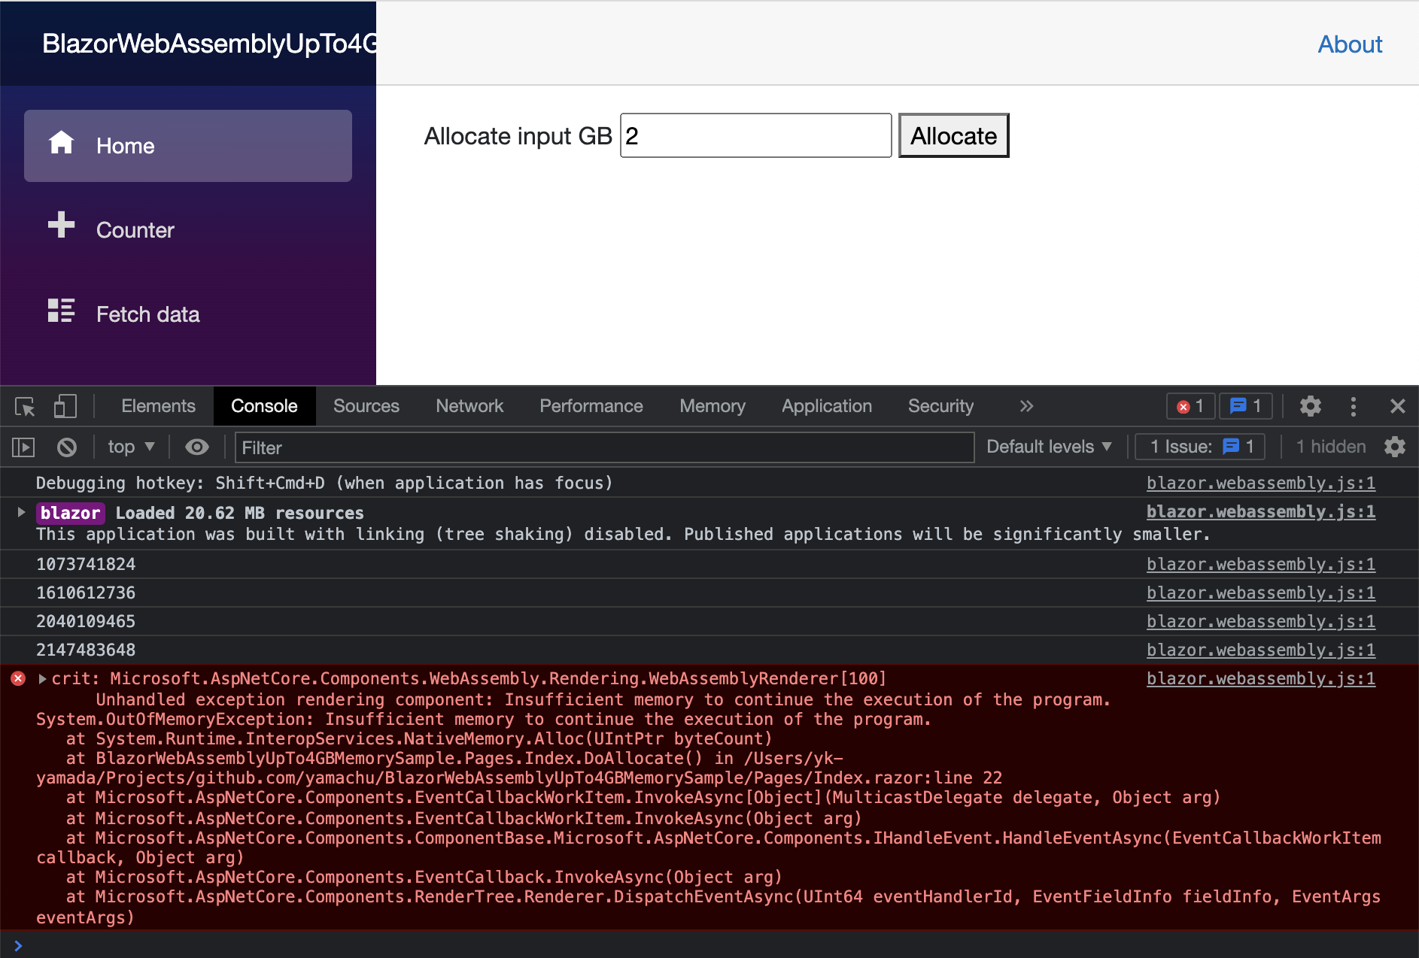Screen dimensions: 1419x958
Task: Select the log value 1073741824
Action: (x=86, y=564)
